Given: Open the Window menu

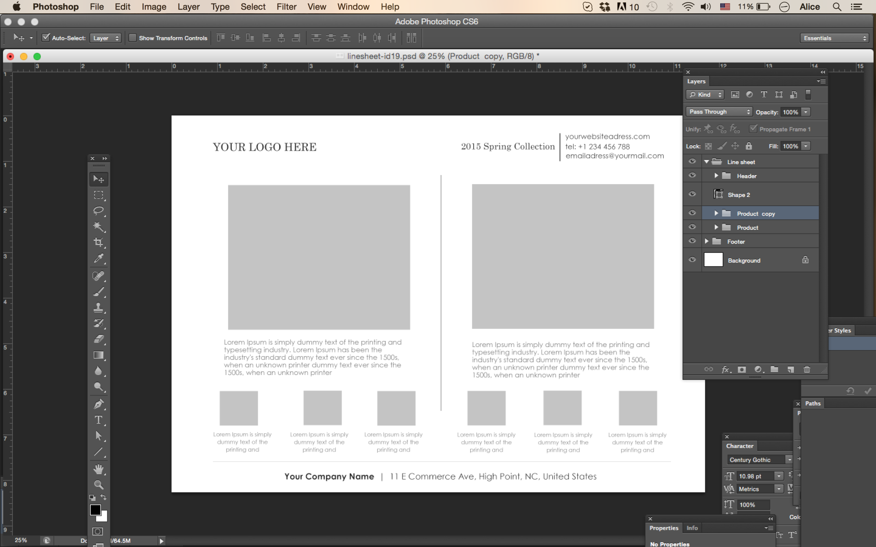Looking at the screenshot, I should pos(353,6).
